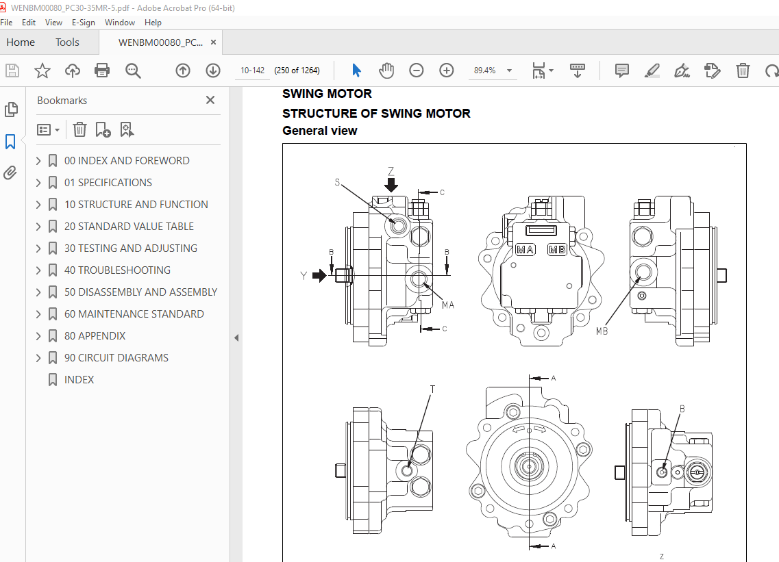
Task: Expand 50 DISASSEMBLY AND ASSEMBLY bookmark
Action: click(x=38, y=292)
